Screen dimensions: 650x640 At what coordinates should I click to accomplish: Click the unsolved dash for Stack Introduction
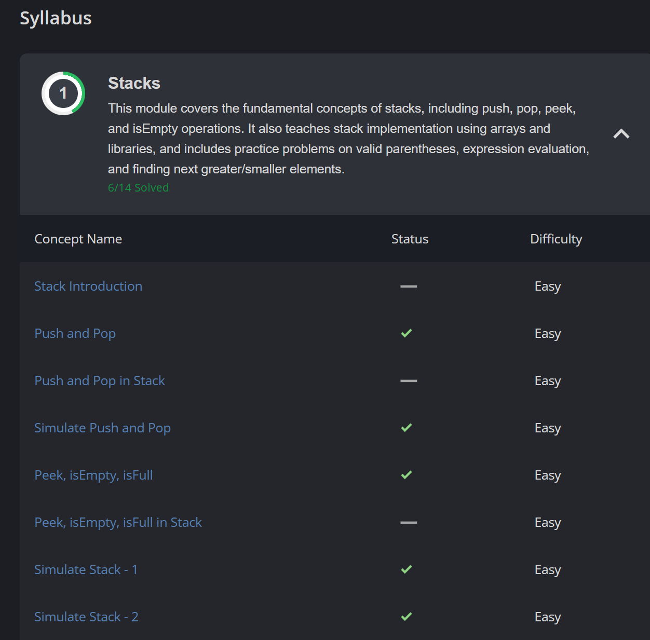[x=409, y=286]
